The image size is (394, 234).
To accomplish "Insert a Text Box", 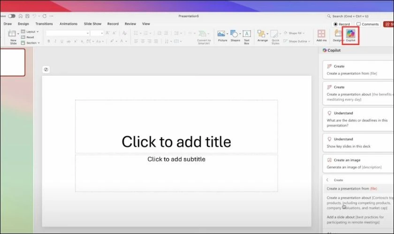I will click(247, 37).
